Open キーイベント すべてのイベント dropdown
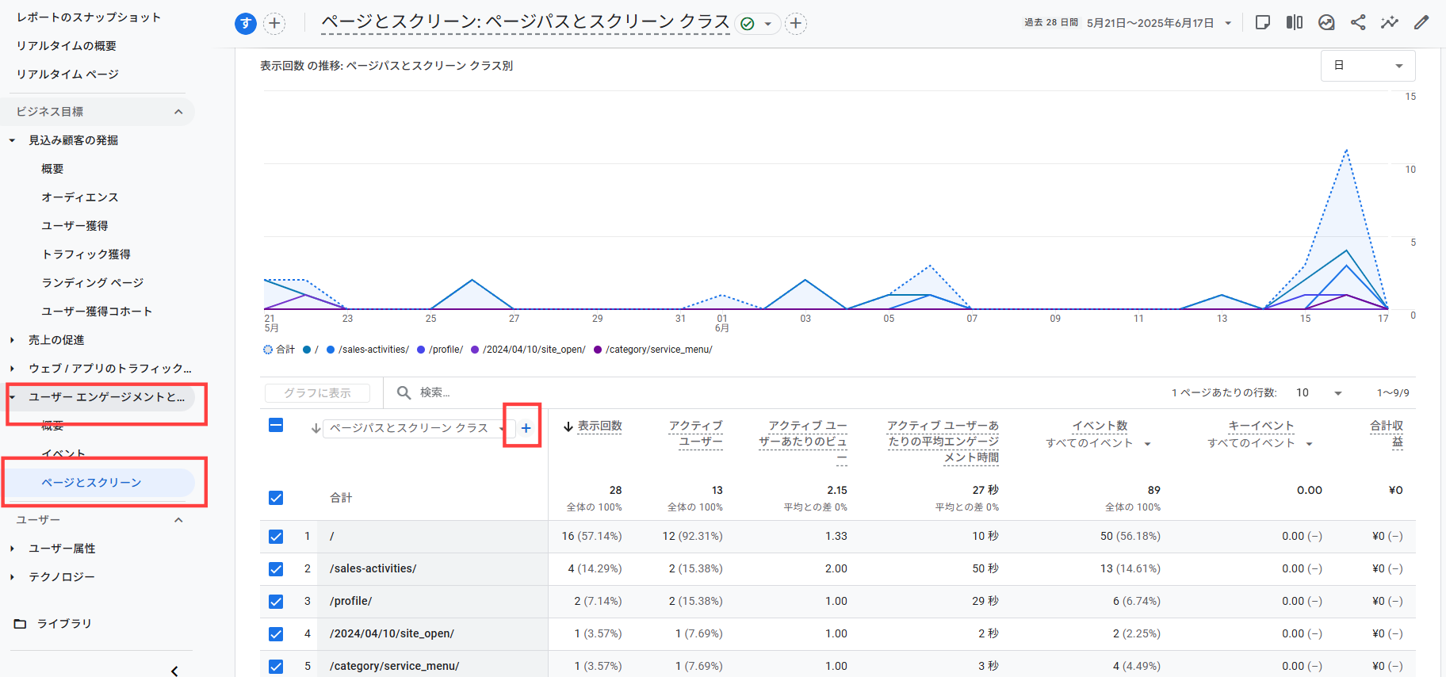 point(1309,444)
